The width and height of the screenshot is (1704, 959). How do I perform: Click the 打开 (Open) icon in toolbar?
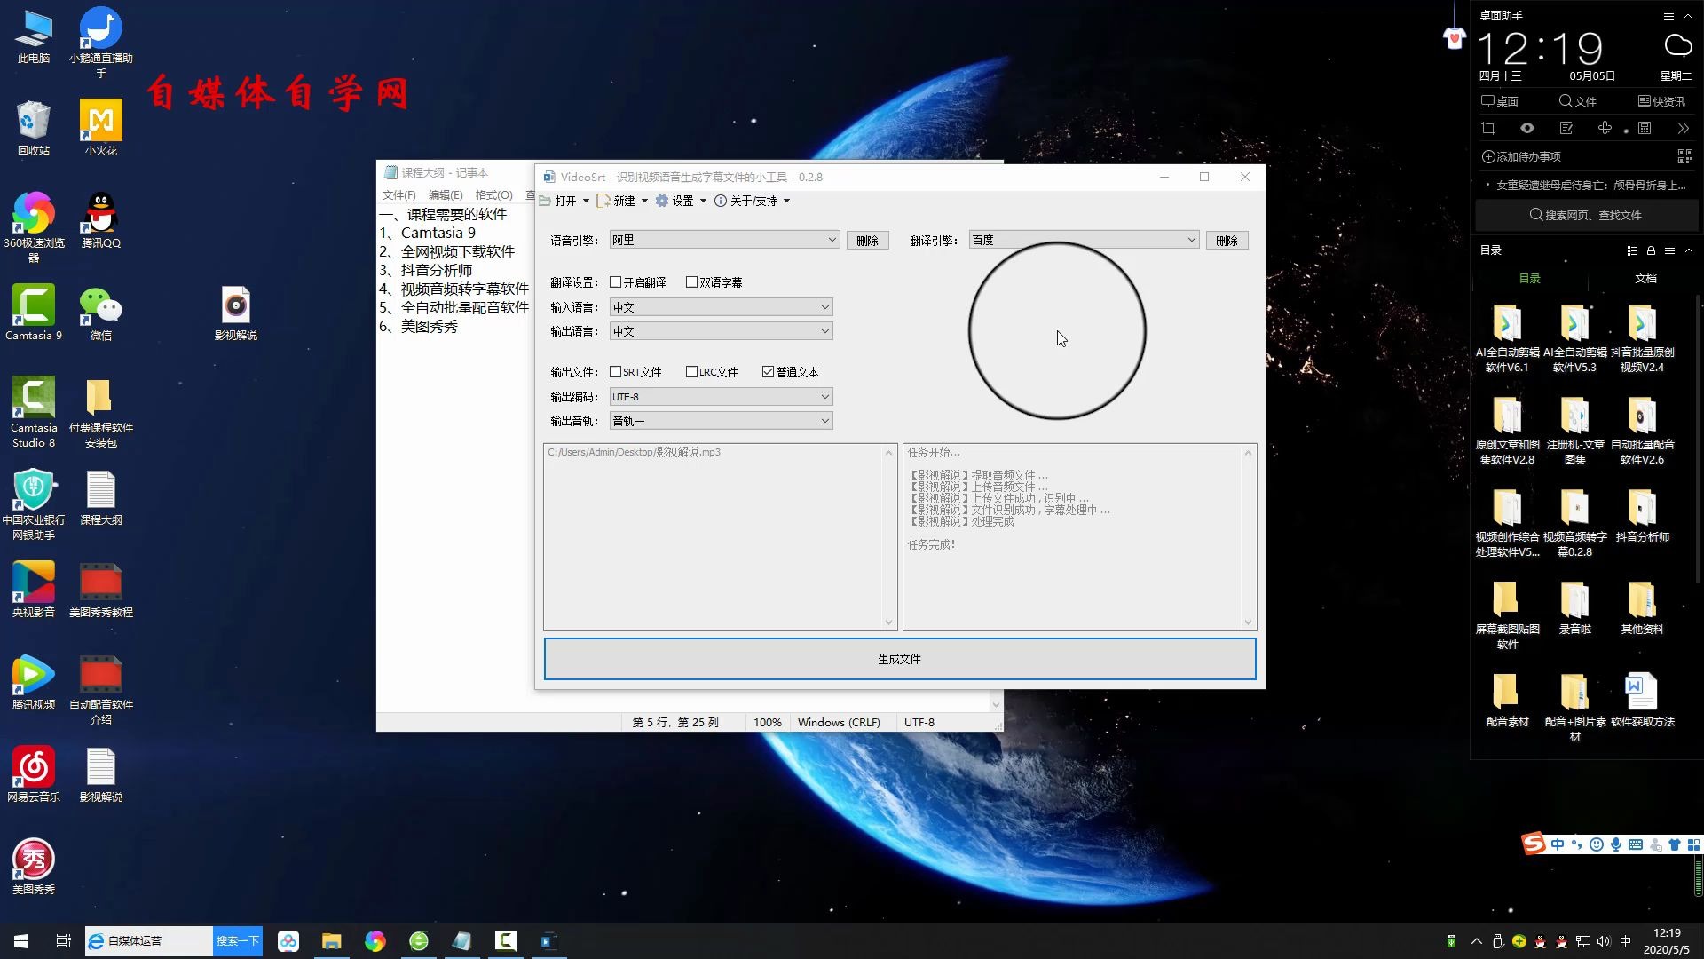565,200
